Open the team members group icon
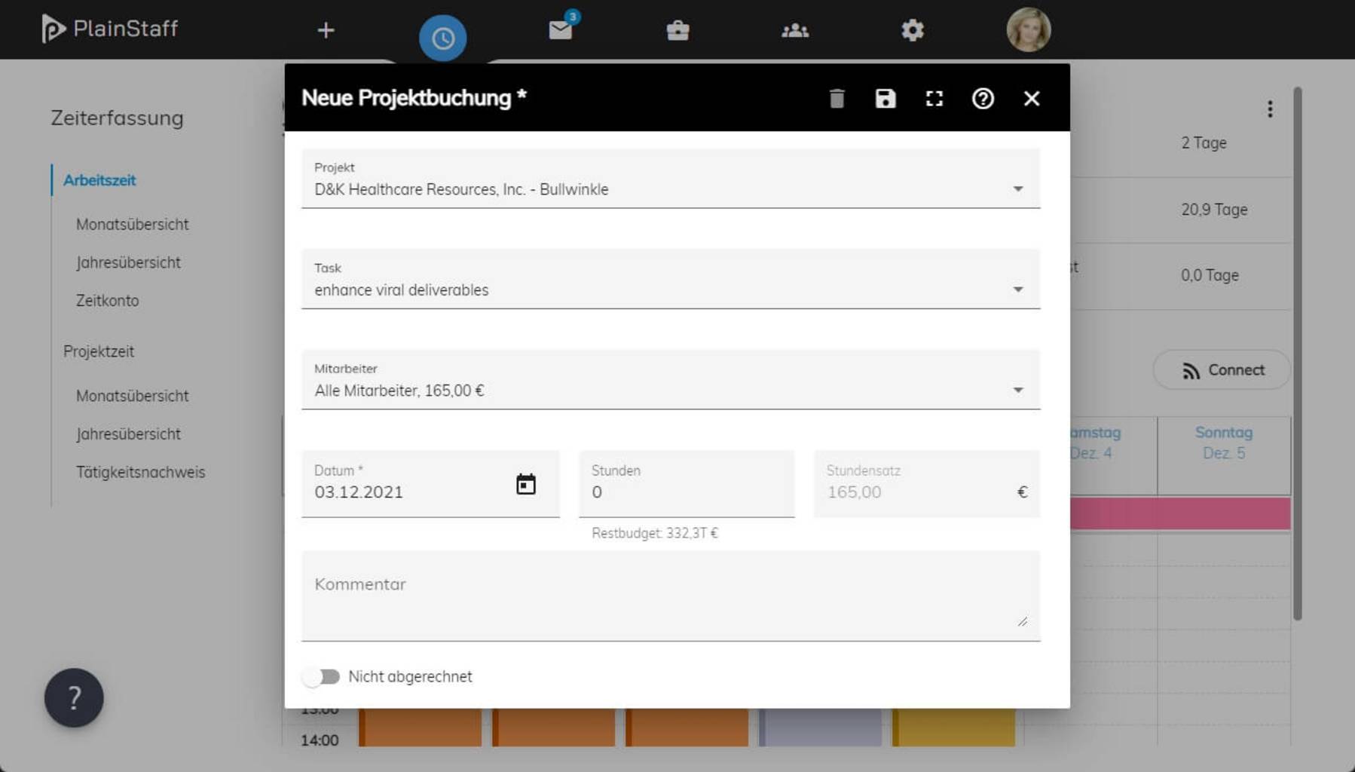Screen dimensions: 1355x772 (x=794, y=30)
